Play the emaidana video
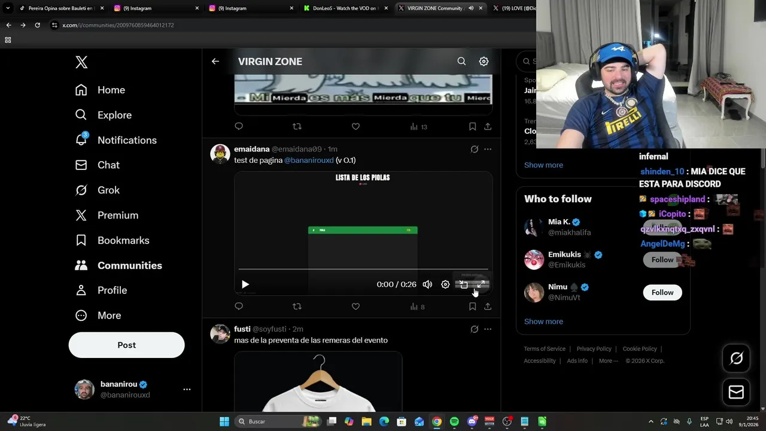 (245, 284)
